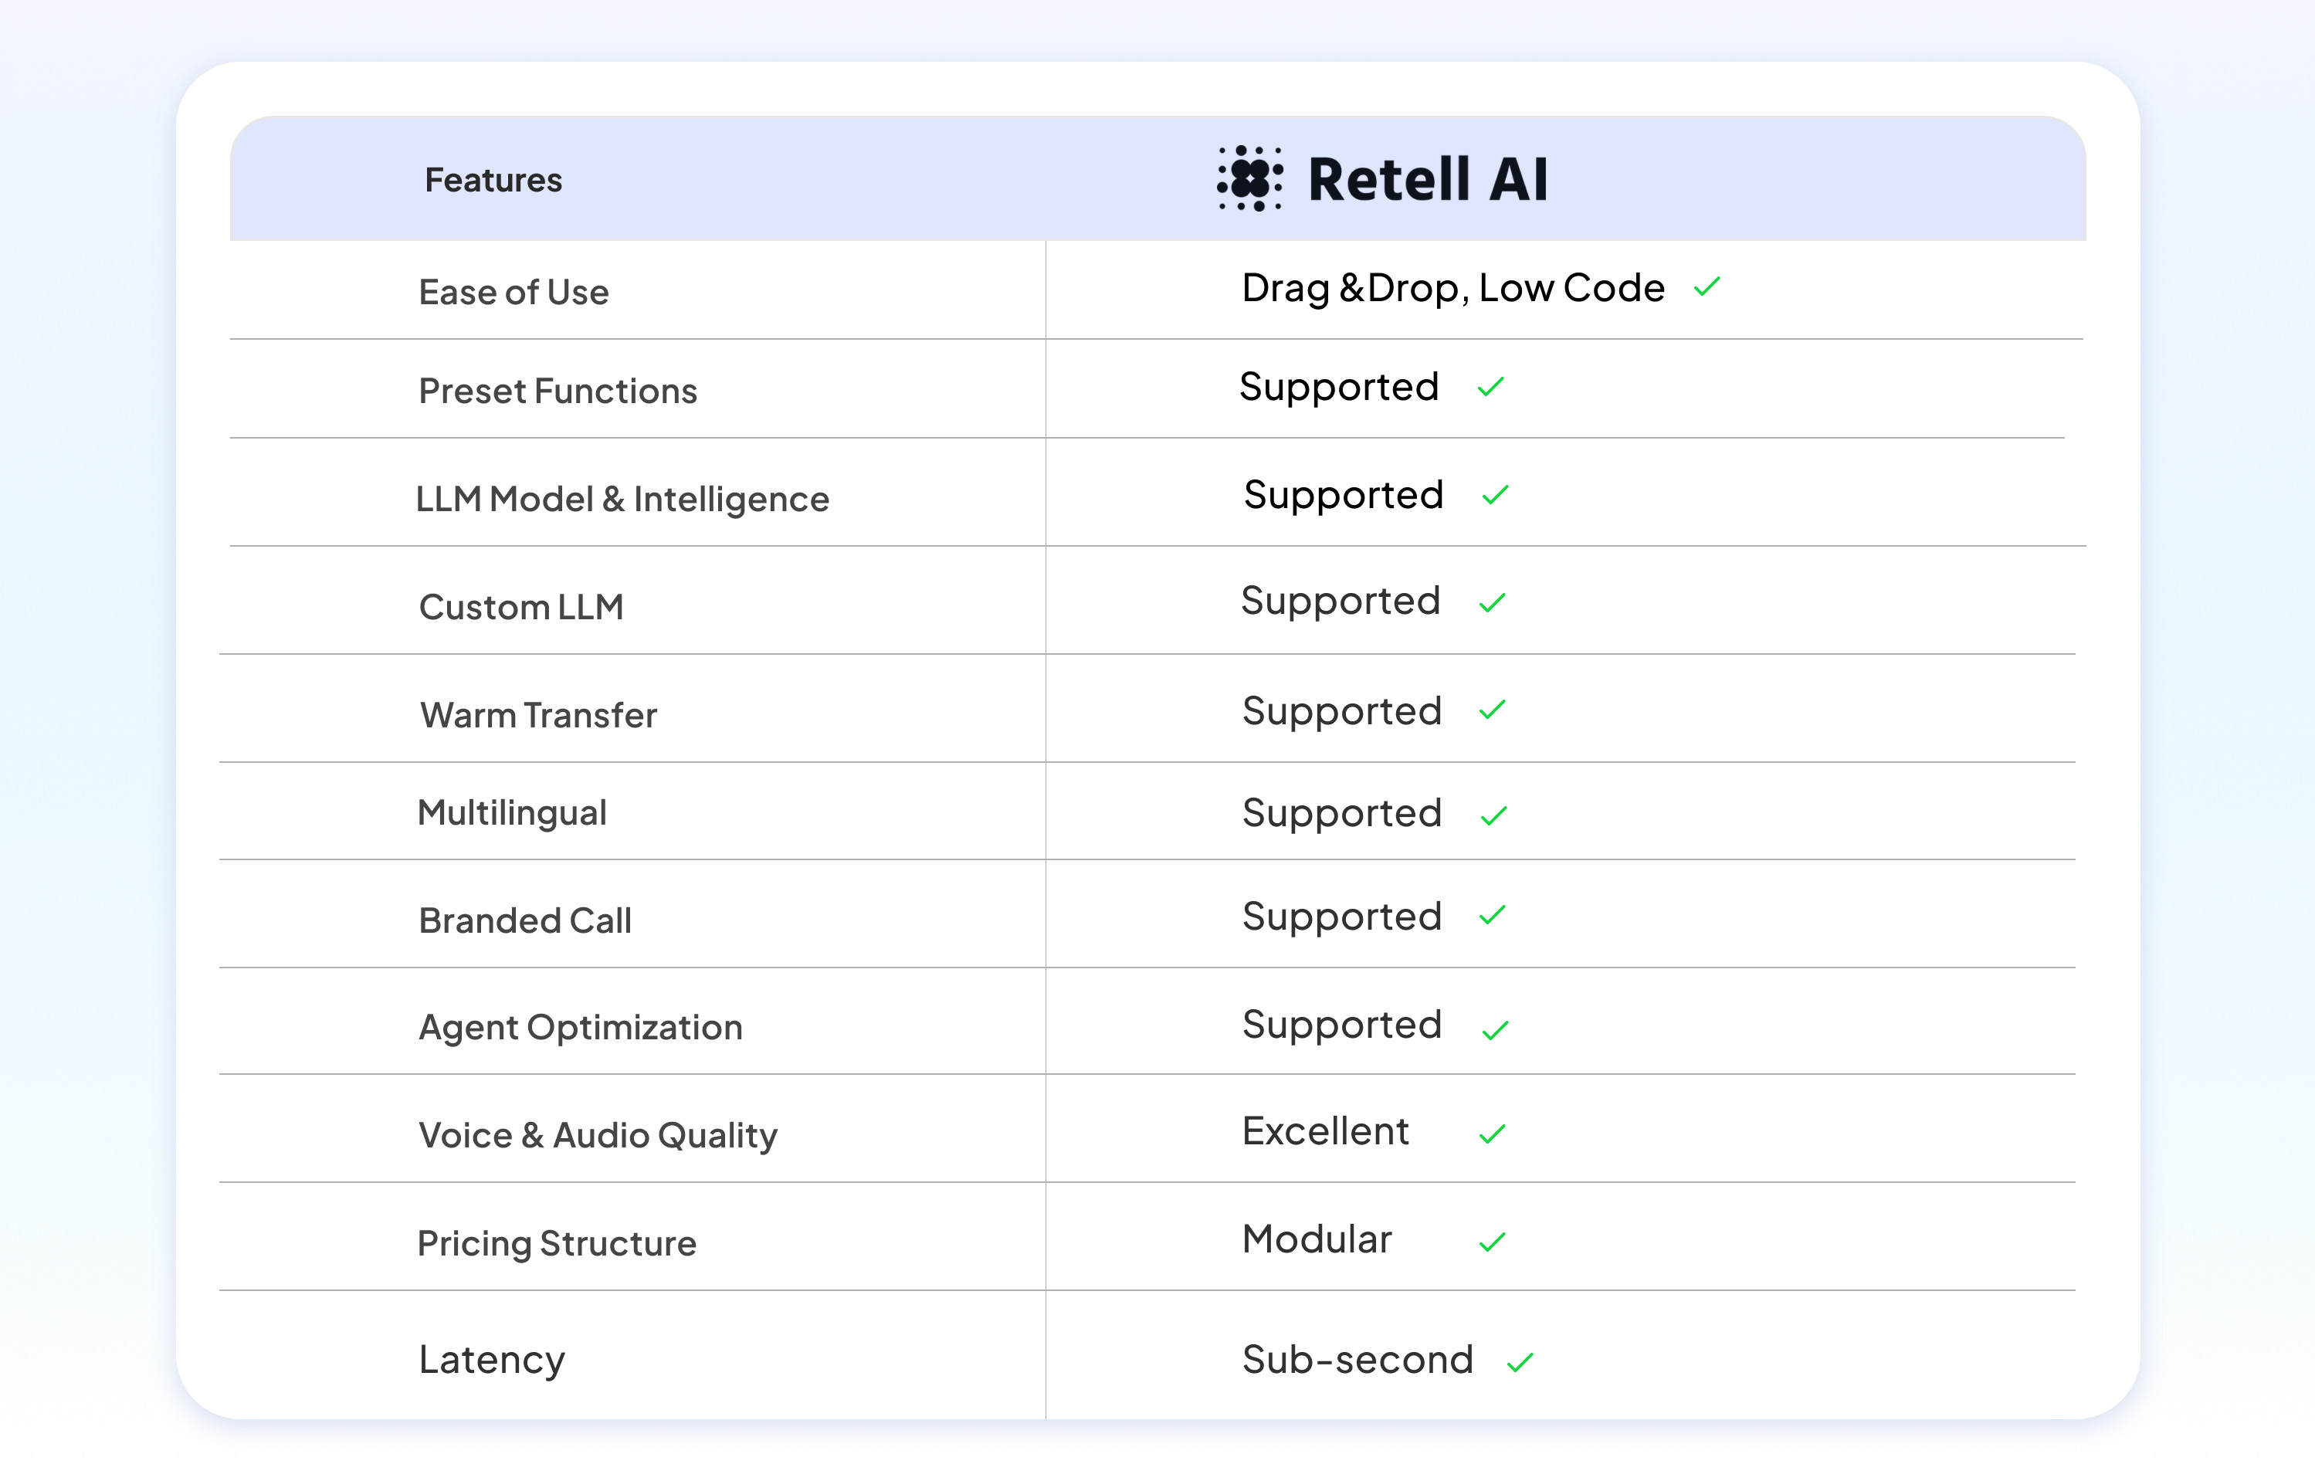Click Supported in the Custom LLM row

1341,602
